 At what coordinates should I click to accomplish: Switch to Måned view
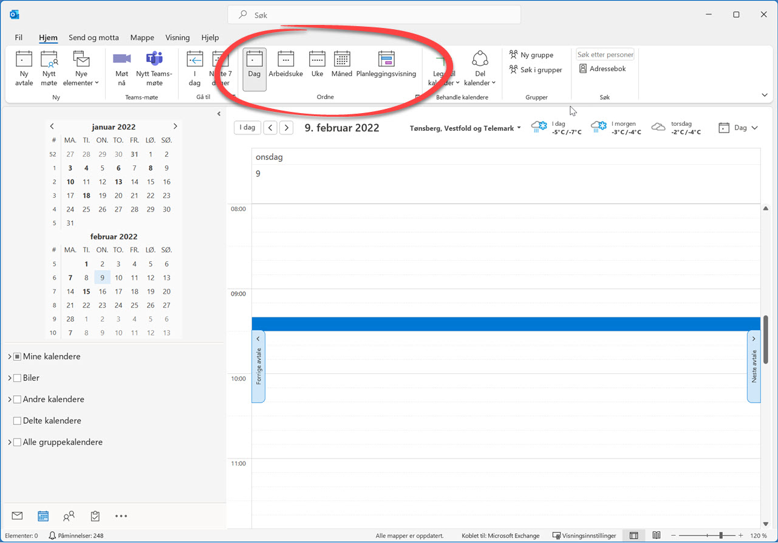click(x=342, y=64)
